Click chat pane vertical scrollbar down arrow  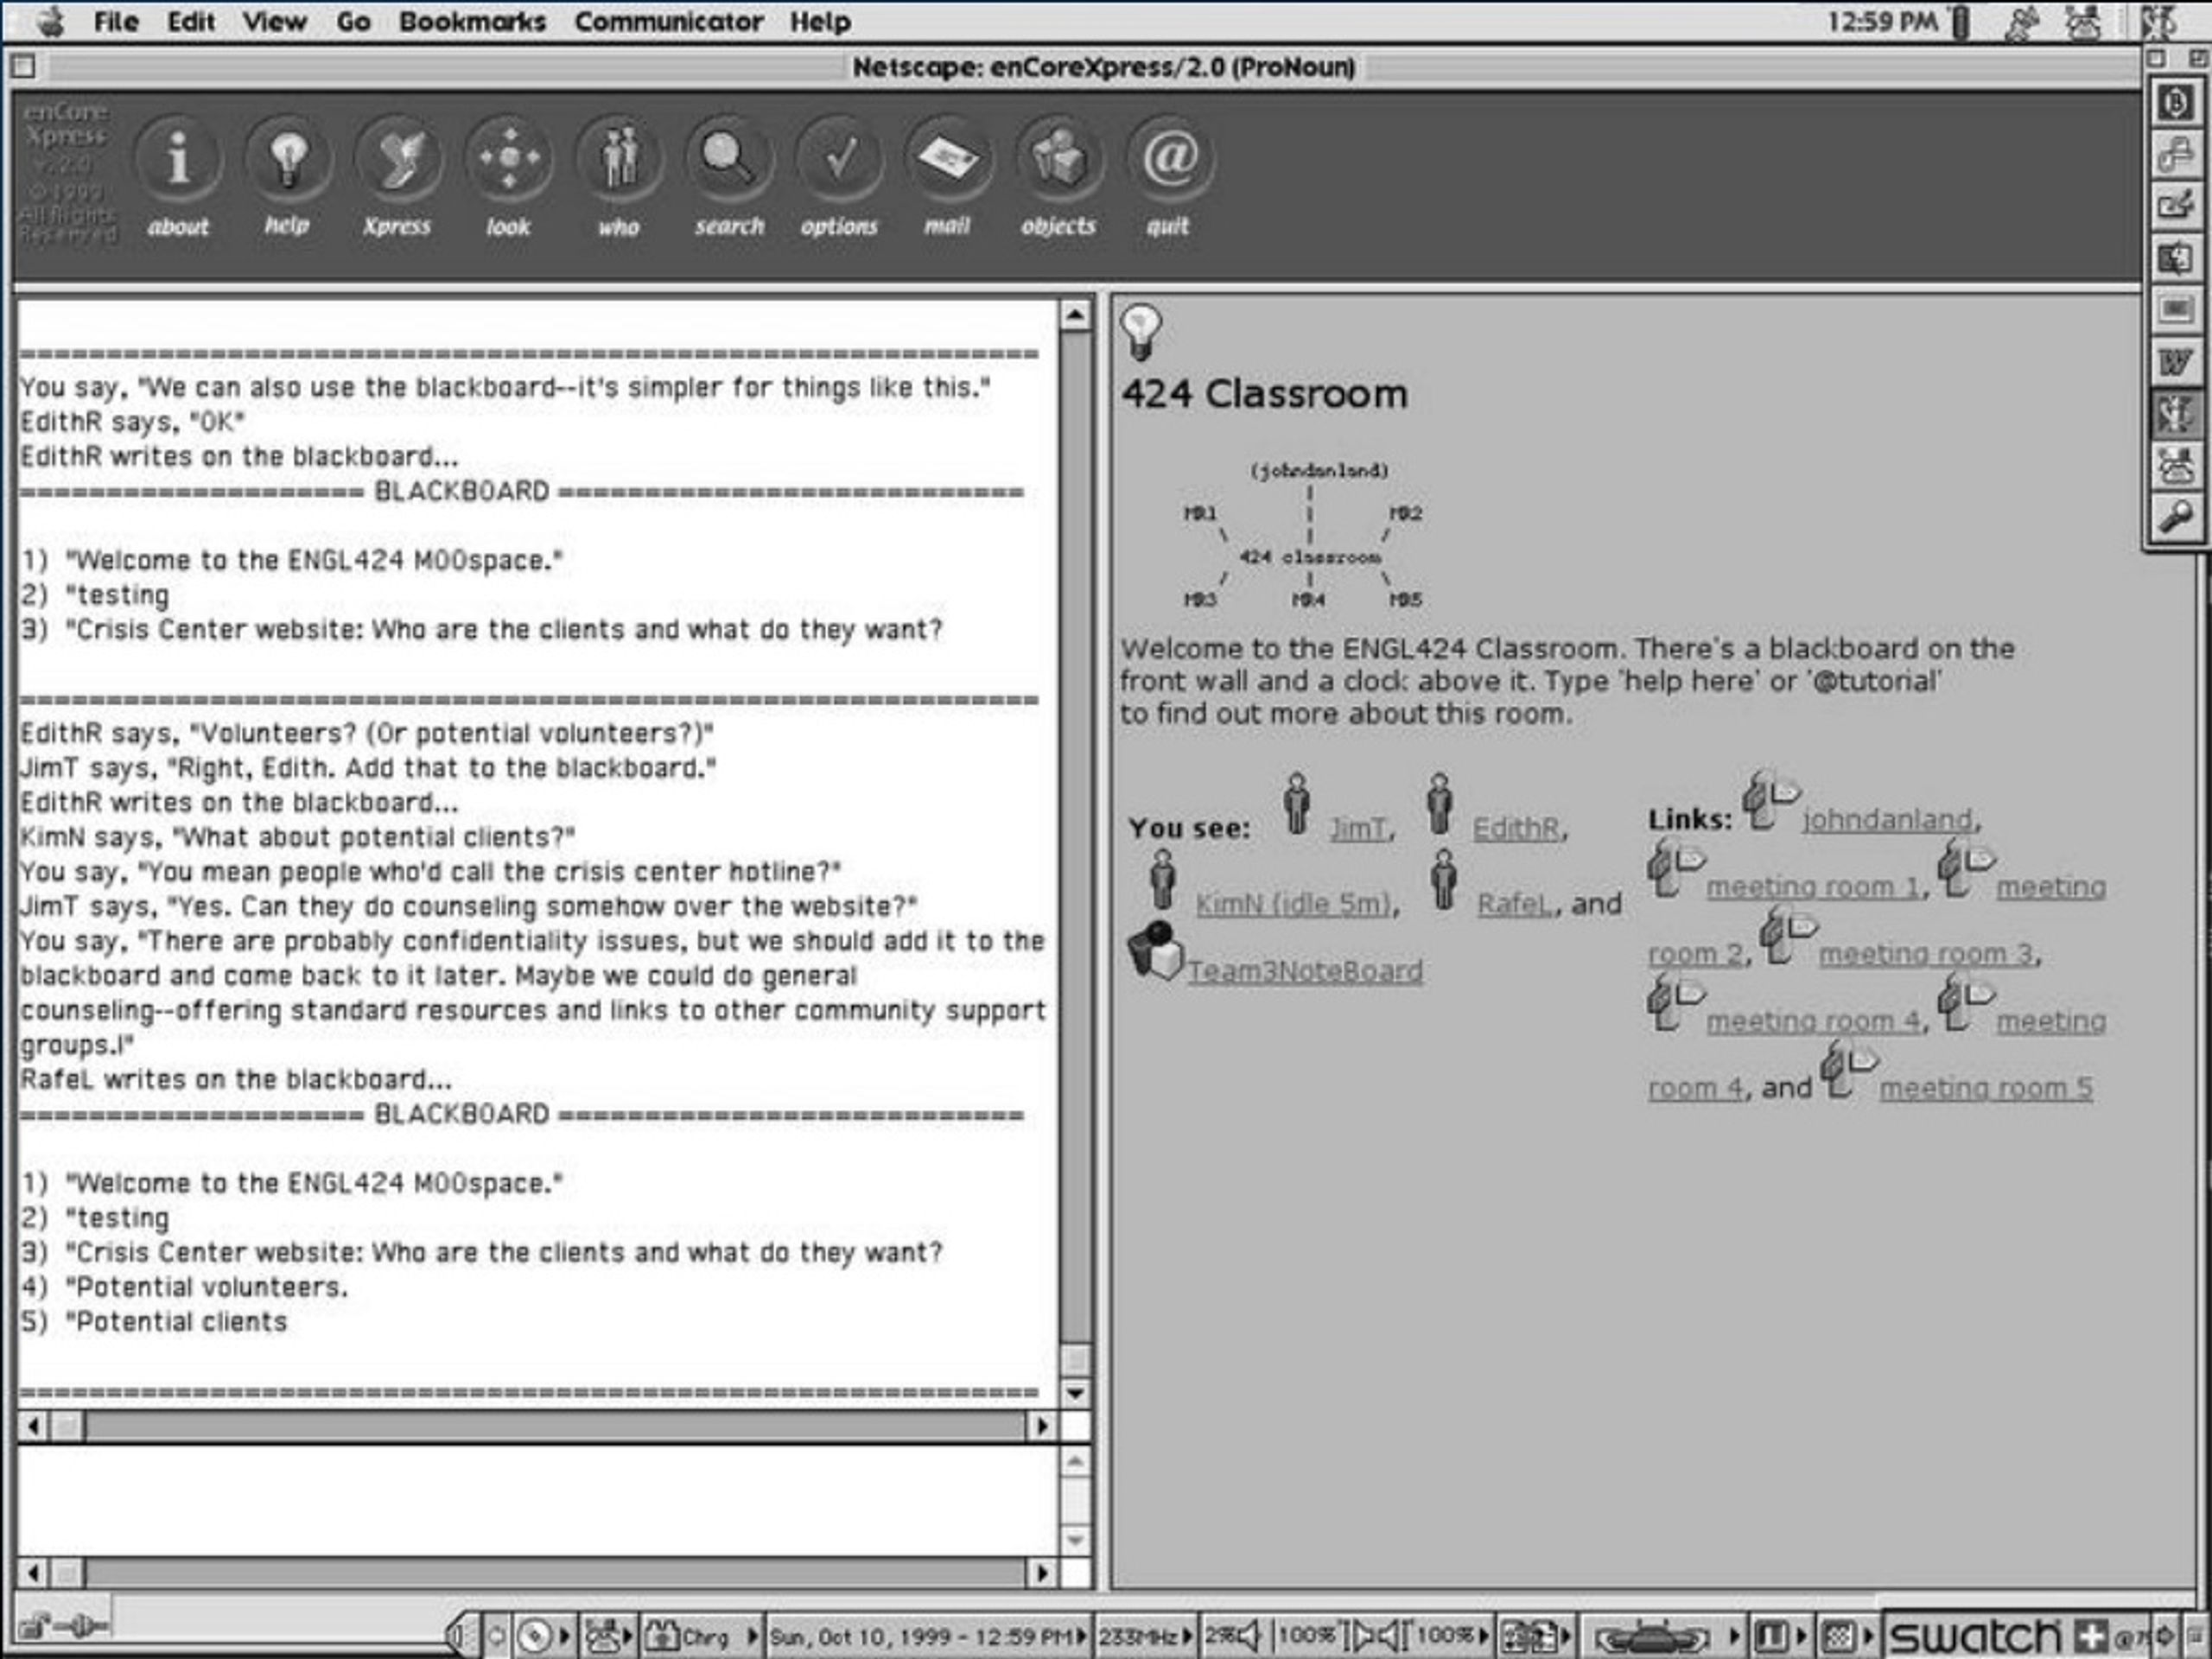[1075, 1392]
